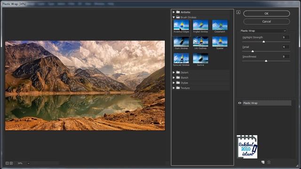
Task: Confirm with the OK button
Action: (267, 14)
